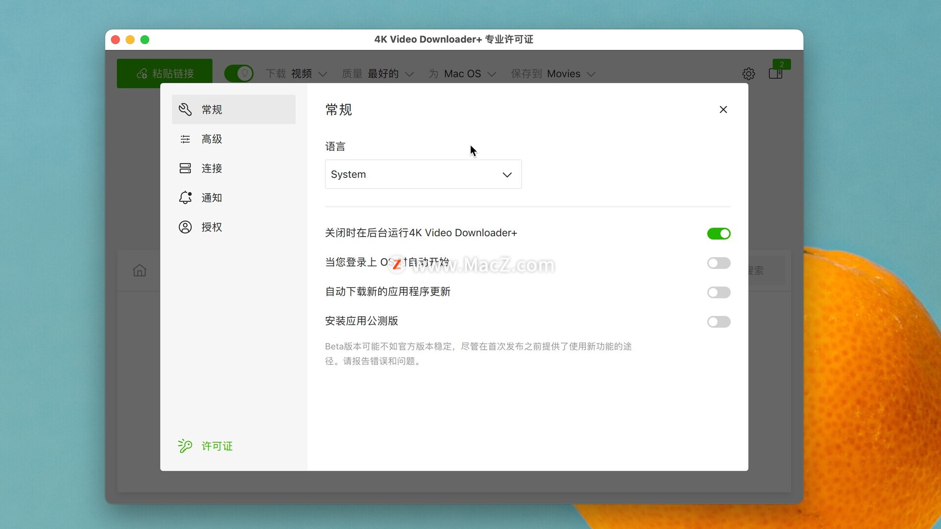The image size is (941, 529).
Task: Open the 质量 最好的 quality dropdown
Action: pos(378,74)
